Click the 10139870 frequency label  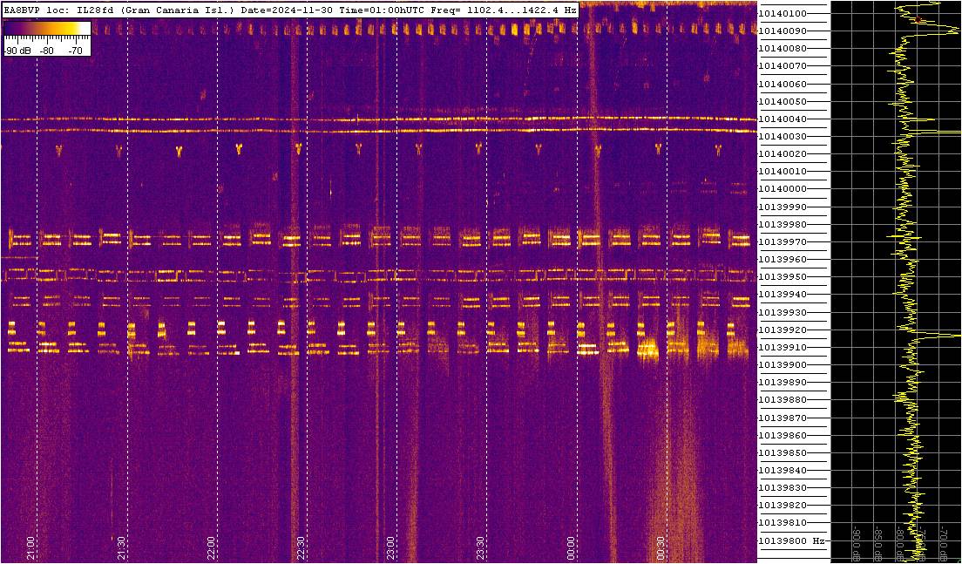click(782, 418)
